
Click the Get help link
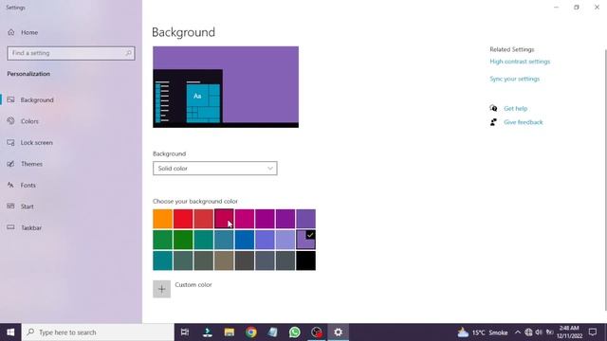point(515,109)
